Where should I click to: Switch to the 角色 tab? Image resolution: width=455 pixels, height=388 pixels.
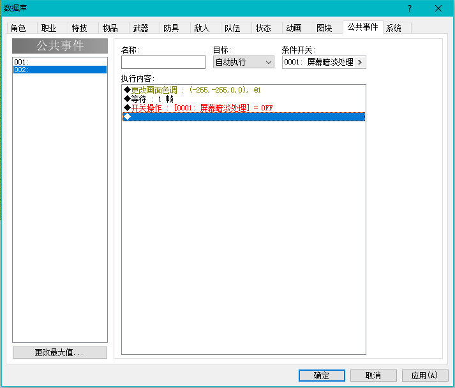click(22, 28)
